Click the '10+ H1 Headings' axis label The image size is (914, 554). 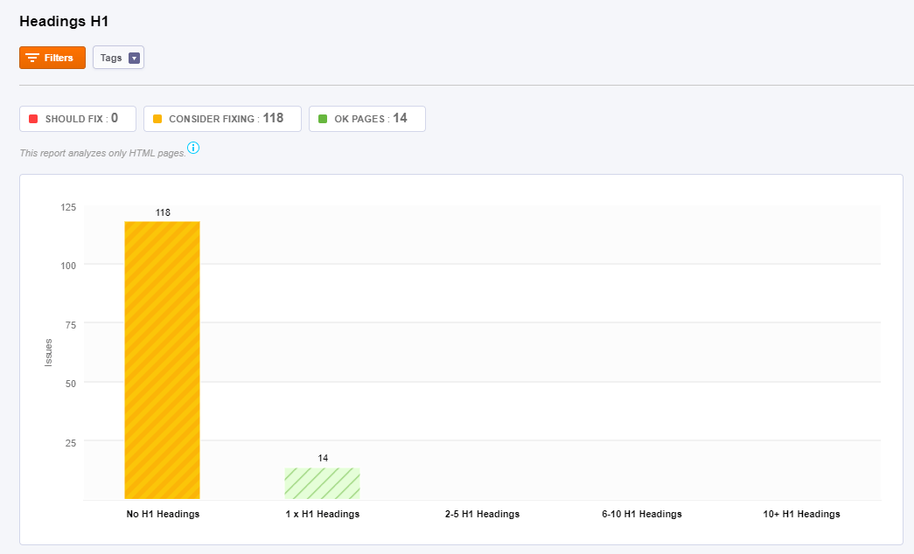[x=801, y=514]
